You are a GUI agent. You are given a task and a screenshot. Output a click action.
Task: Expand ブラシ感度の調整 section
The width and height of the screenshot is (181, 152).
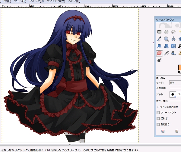click(x=158, y=107)
